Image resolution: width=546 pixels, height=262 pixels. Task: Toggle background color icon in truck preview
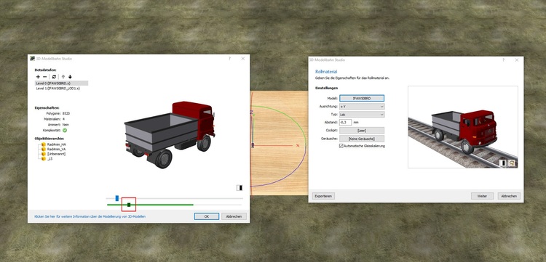point(240,188)
